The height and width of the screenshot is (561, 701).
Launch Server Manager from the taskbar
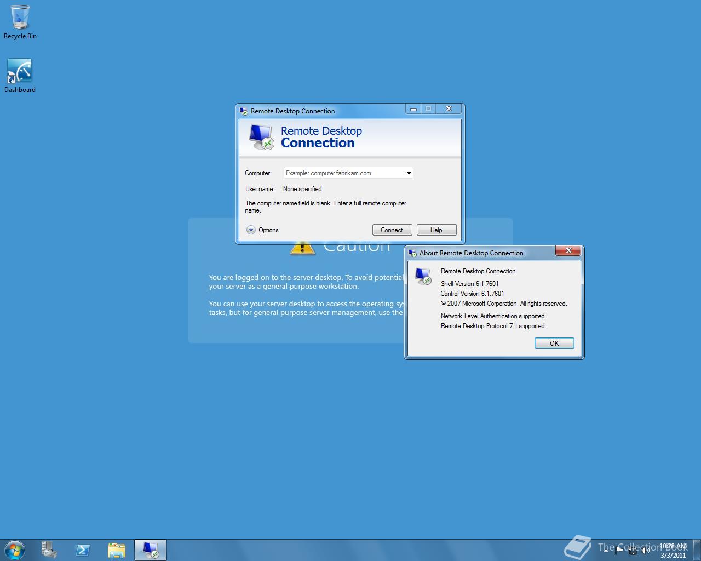point(49,549)
